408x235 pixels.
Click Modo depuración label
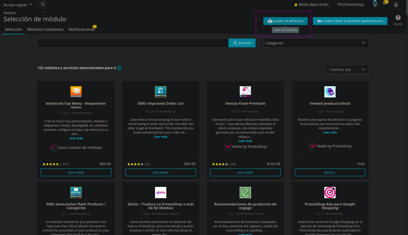click(x=314, y=5)
